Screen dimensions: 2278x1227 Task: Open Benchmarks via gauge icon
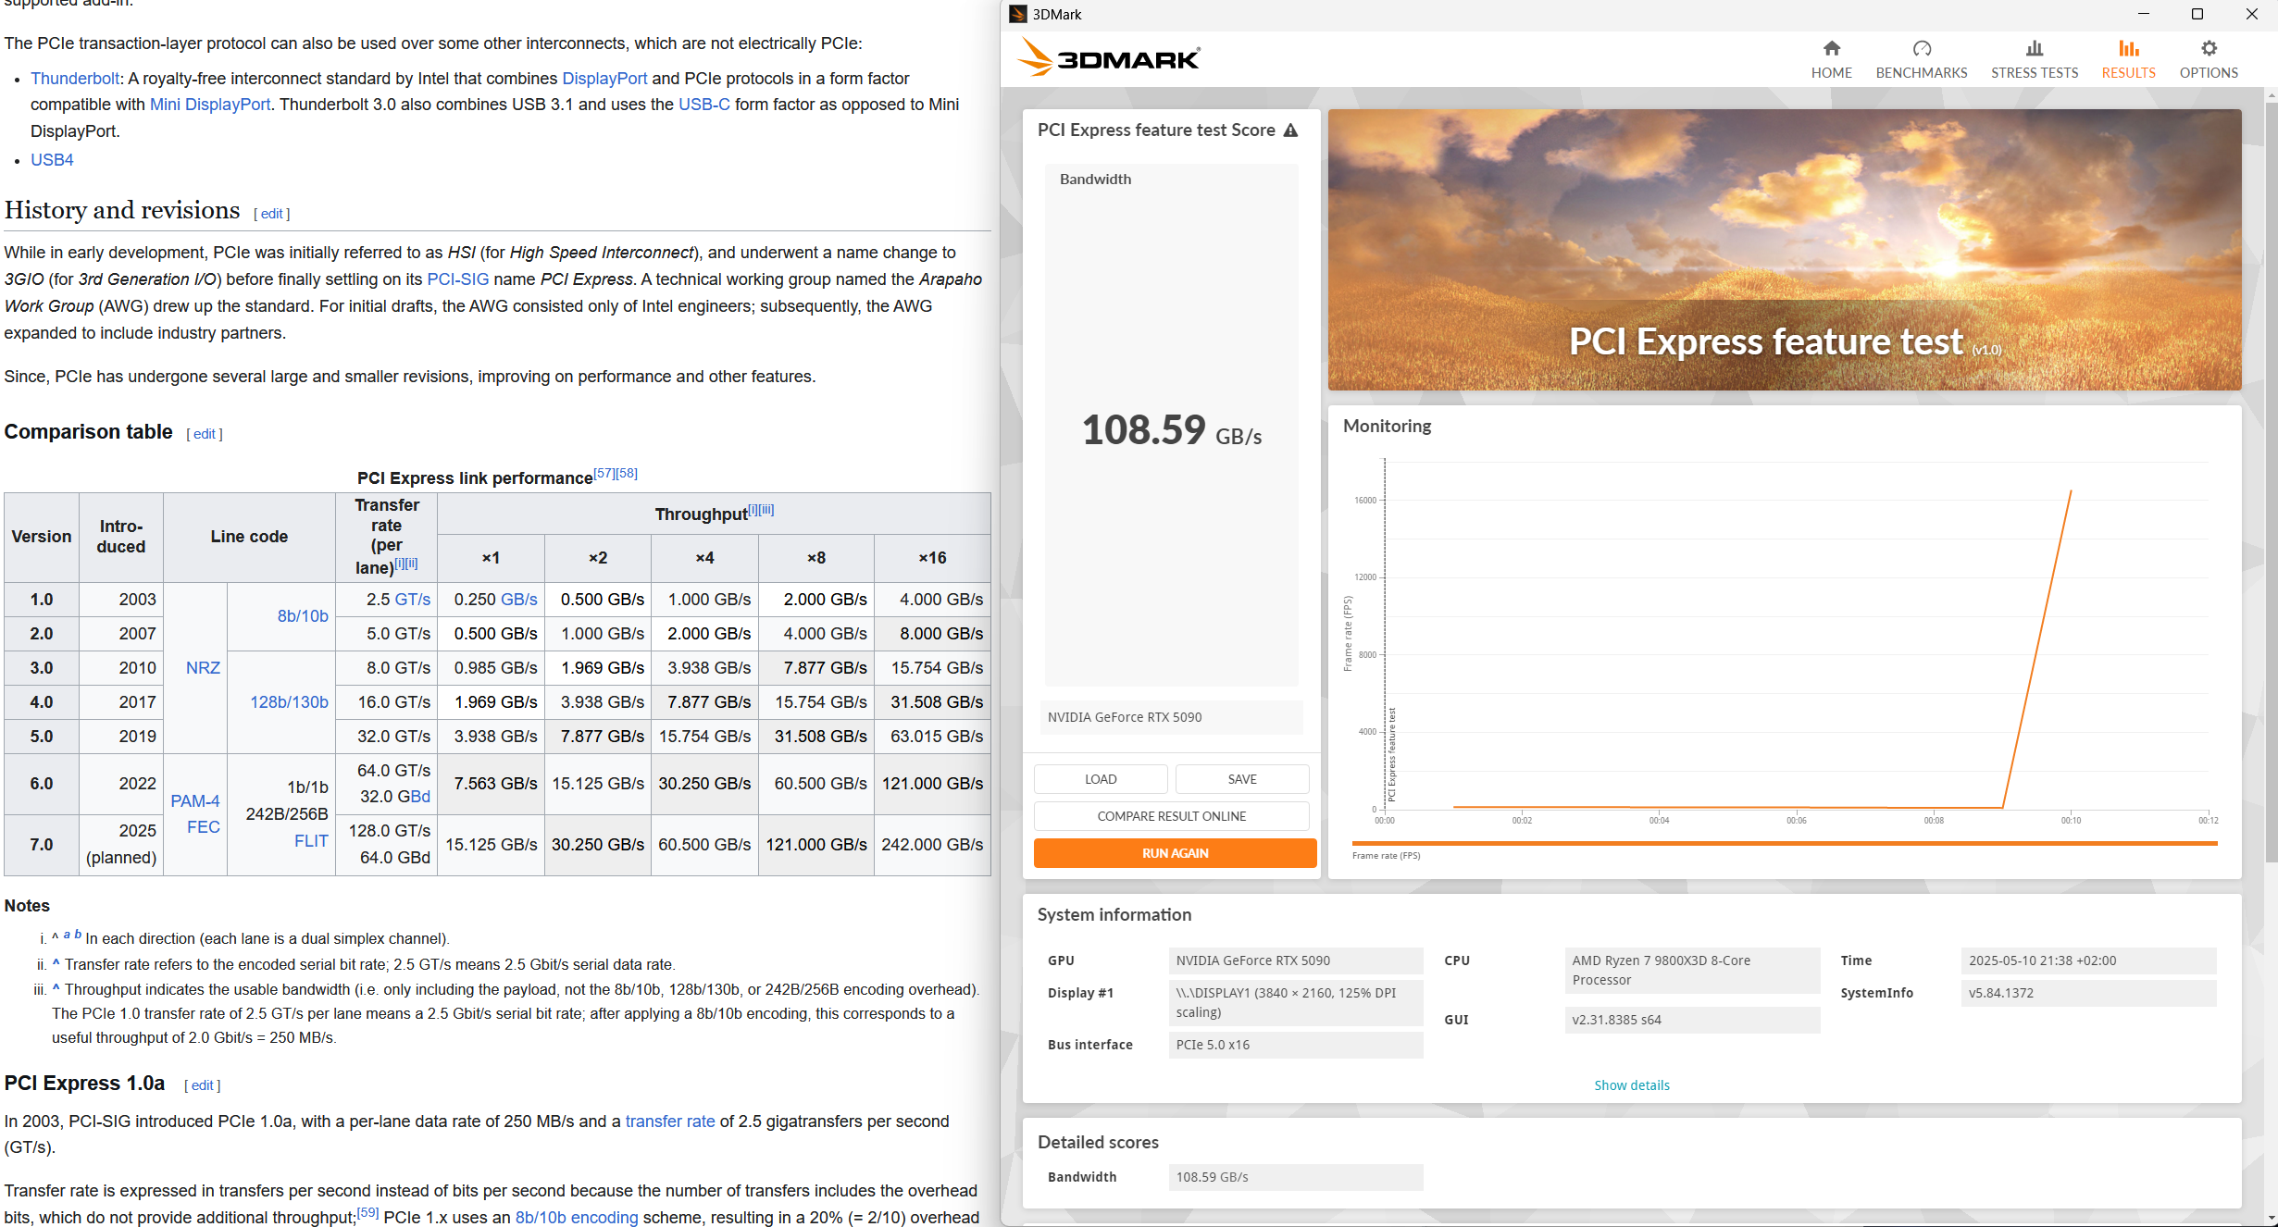click(x=1921, y=49)
